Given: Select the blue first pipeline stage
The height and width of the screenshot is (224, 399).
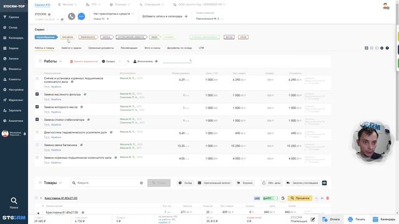Looking at the screenshot, I should coord(46,37).
